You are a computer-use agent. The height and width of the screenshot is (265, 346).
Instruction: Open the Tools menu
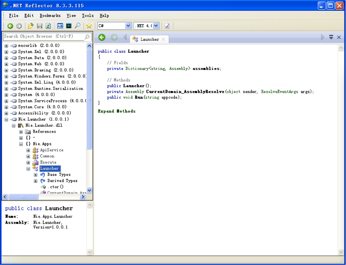point(88,16)
